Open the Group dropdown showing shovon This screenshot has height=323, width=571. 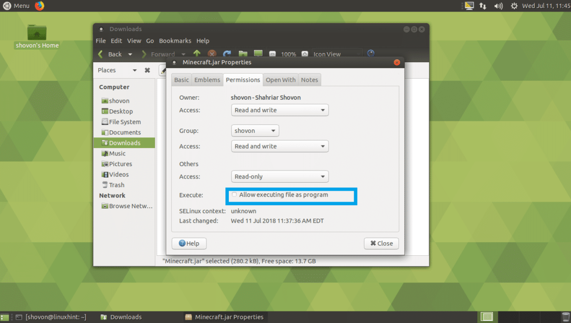click(255, 131)
